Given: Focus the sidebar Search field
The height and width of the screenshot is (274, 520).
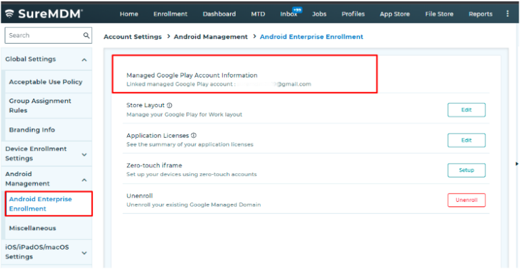Looking at the screenshot, I should pyautogui.click(x=48, y=35).
